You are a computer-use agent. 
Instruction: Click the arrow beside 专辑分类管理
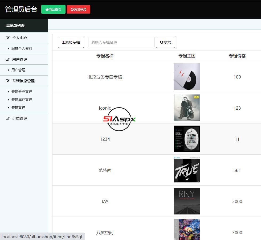[8, 92]
